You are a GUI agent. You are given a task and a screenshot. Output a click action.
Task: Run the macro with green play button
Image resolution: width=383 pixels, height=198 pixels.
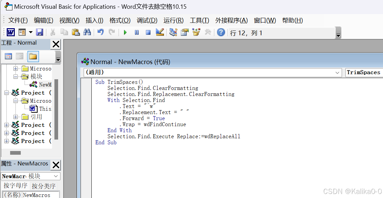click(125, 32)
